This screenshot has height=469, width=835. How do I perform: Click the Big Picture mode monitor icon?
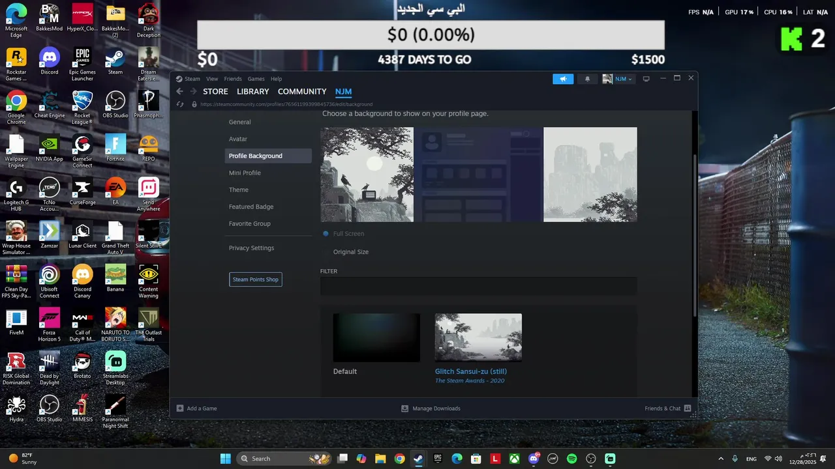[x=646, y=79]
